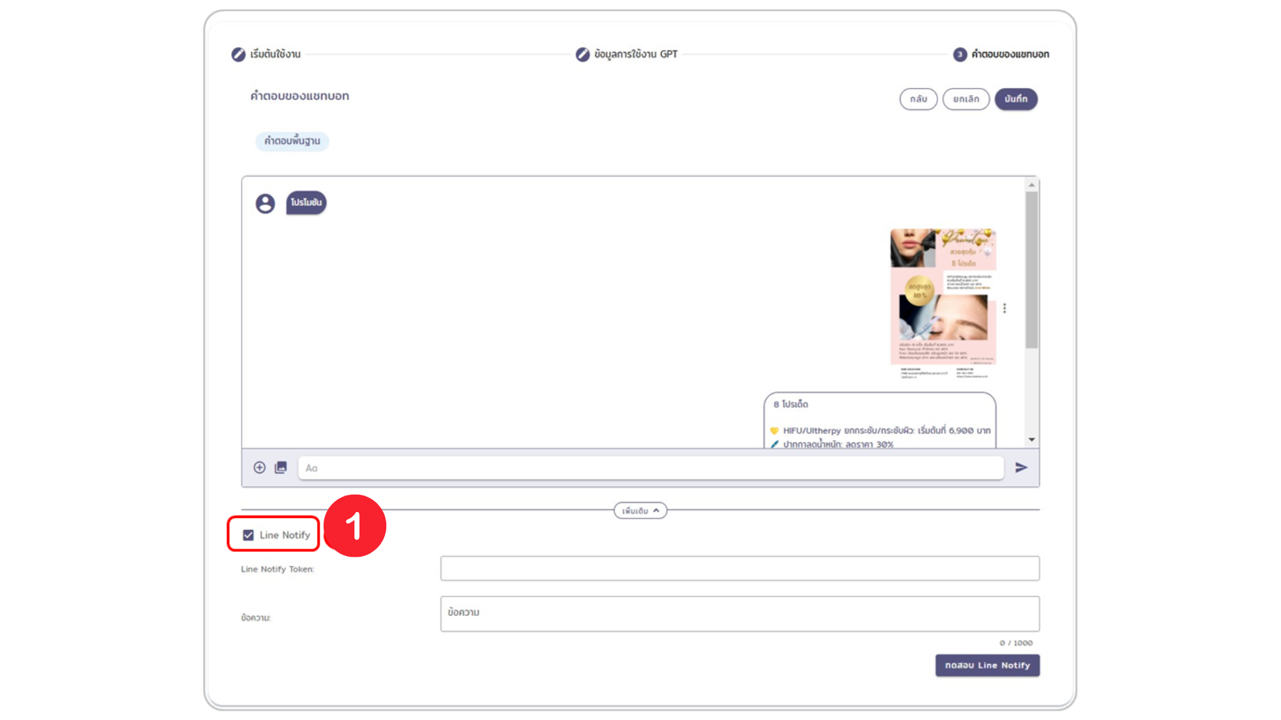Viewport: 1281px width, 720px height.
Task: Click pencil icon of first step เริ่มต้นใช้งาน
Action: [238, 54]
